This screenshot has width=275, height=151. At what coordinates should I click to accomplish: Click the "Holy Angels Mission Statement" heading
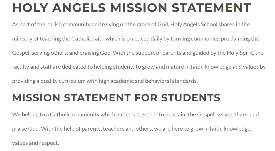click(132, 8)
